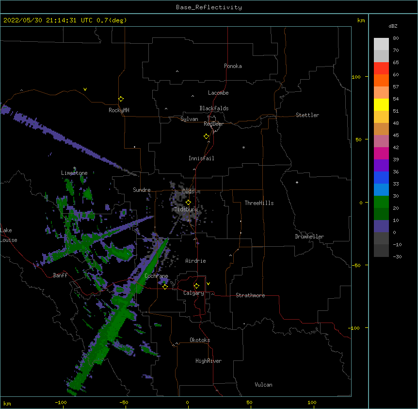
Task: Click the HighRiver town label
Action: point(209,361)
